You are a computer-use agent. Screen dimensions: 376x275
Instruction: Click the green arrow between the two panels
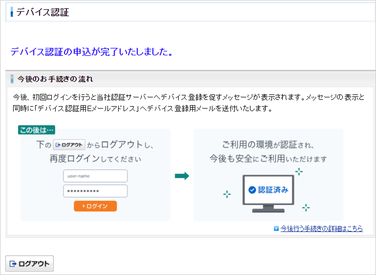coord(182,176)
